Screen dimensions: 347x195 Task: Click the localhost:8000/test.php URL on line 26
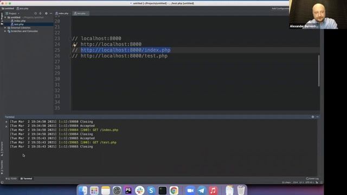(124, 56)
